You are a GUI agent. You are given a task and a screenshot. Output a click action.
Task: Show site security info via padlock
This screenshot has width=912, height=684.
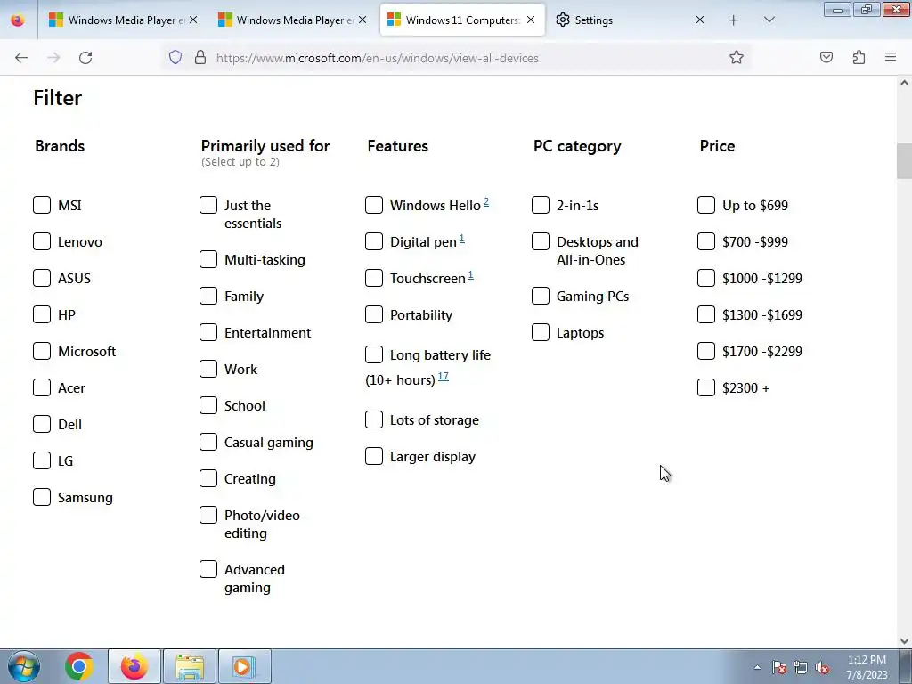[x=200, y=58]
